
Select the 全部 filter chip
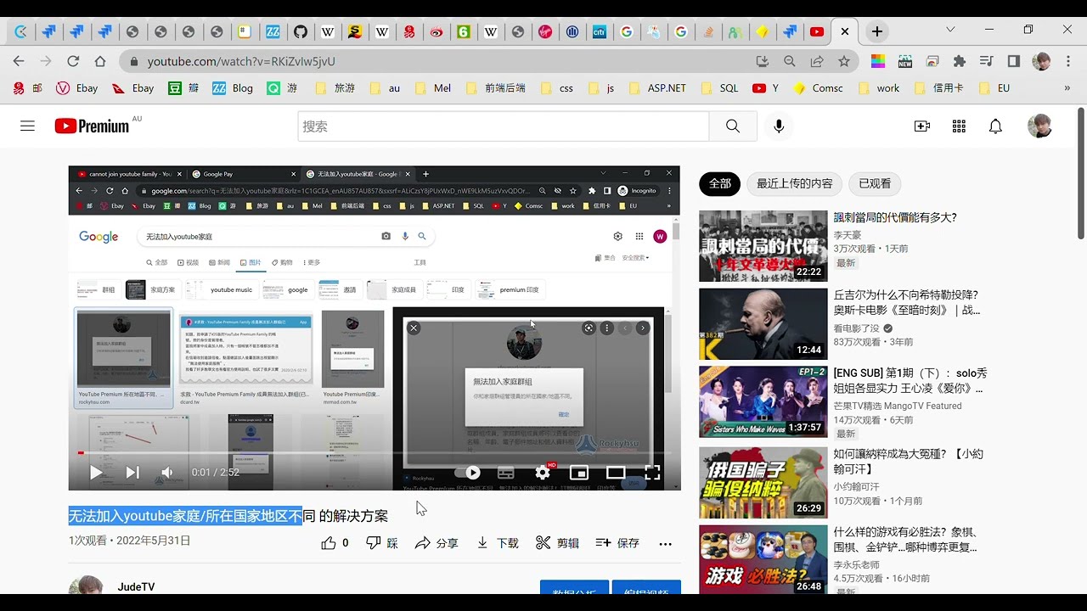tap(719, 183)
